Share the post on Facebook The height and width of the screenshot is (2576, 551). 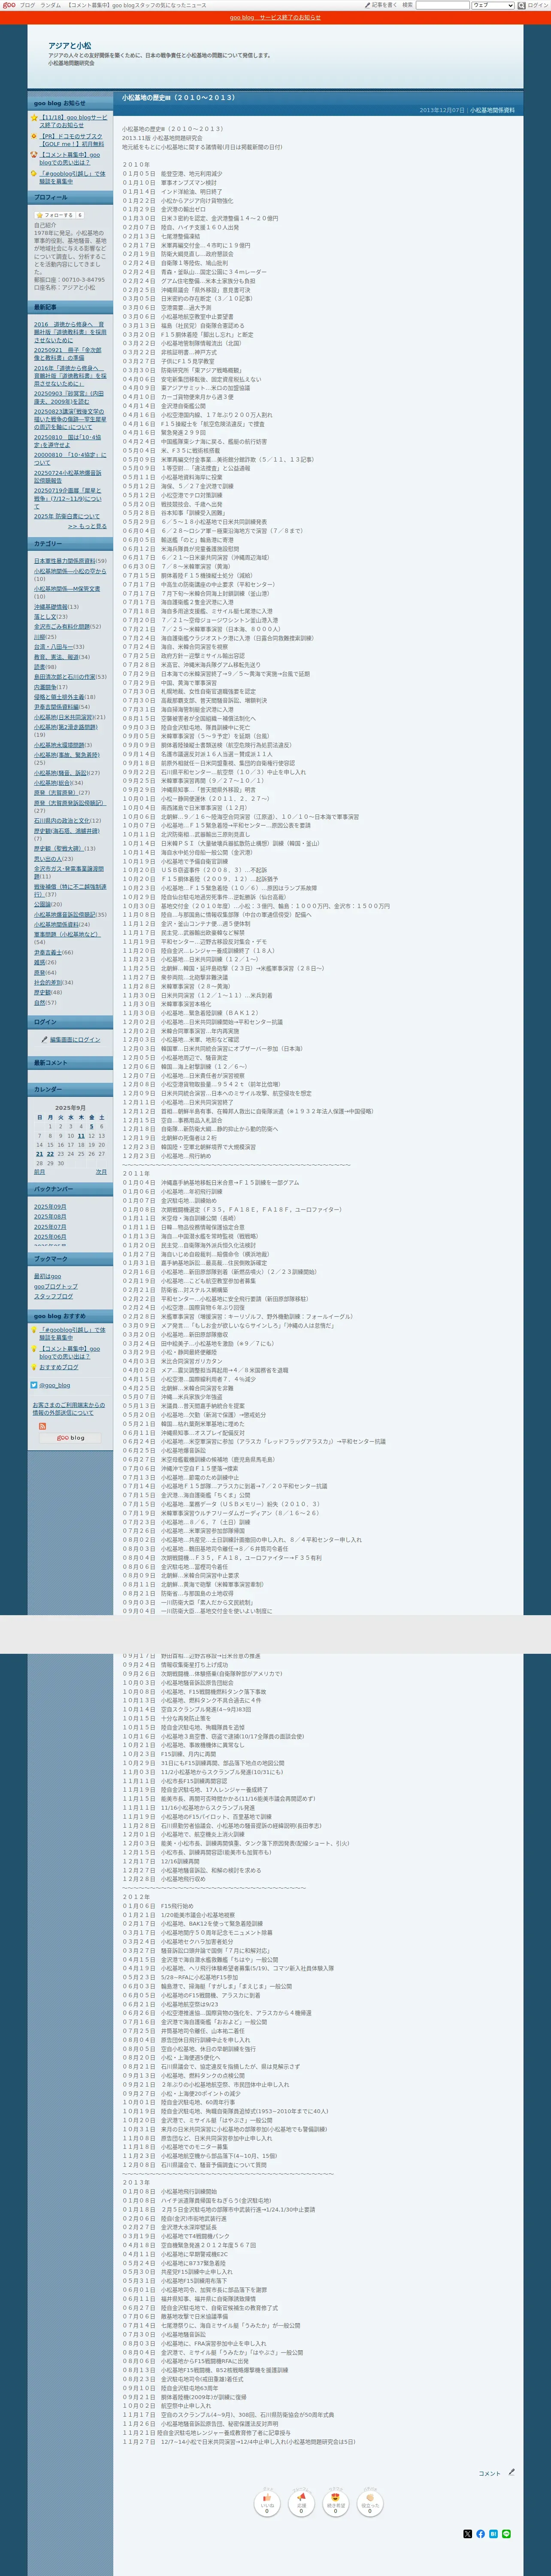click(x=480, y=2534)
